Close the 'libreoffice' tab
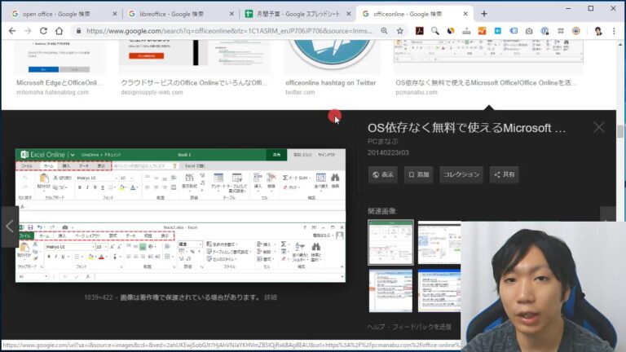Viewport: 626px width, 352px height. 231,14
